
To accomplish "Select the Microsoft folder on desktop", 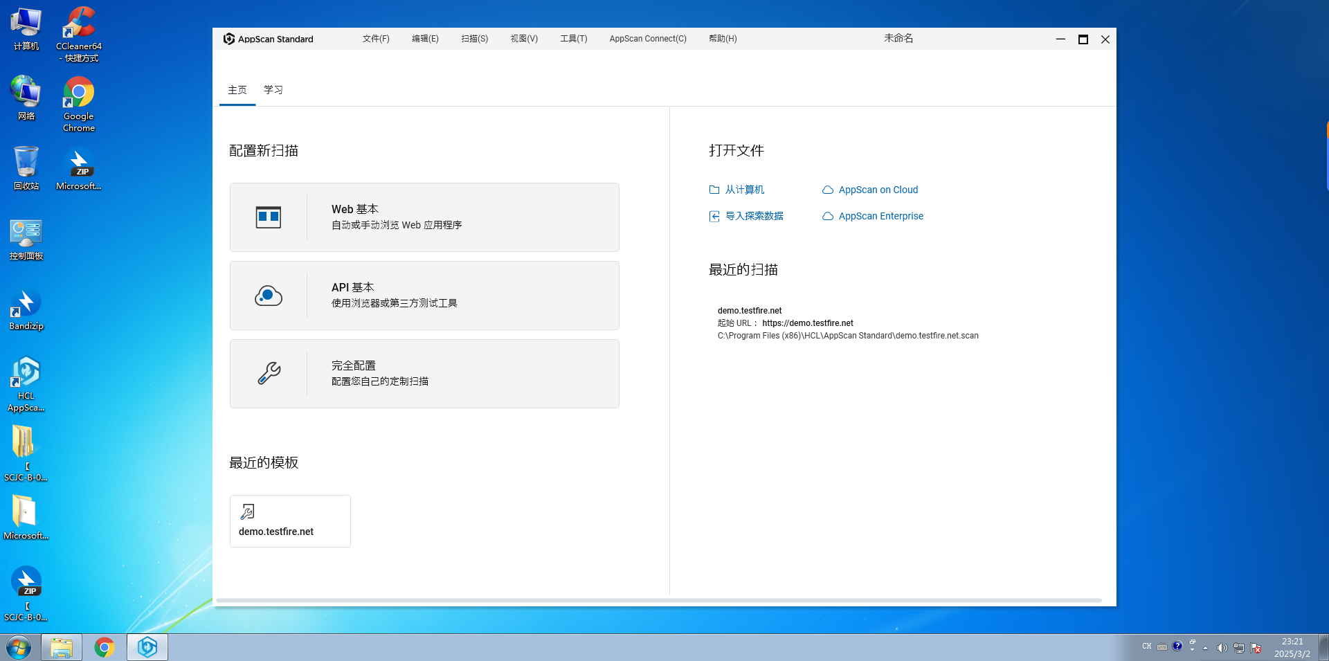I will (x=26, y=518).
